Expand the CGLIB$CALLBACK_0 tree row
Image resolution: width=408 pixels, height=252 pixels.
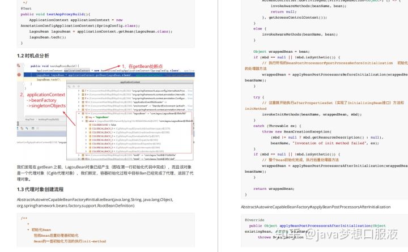point(86,129)
